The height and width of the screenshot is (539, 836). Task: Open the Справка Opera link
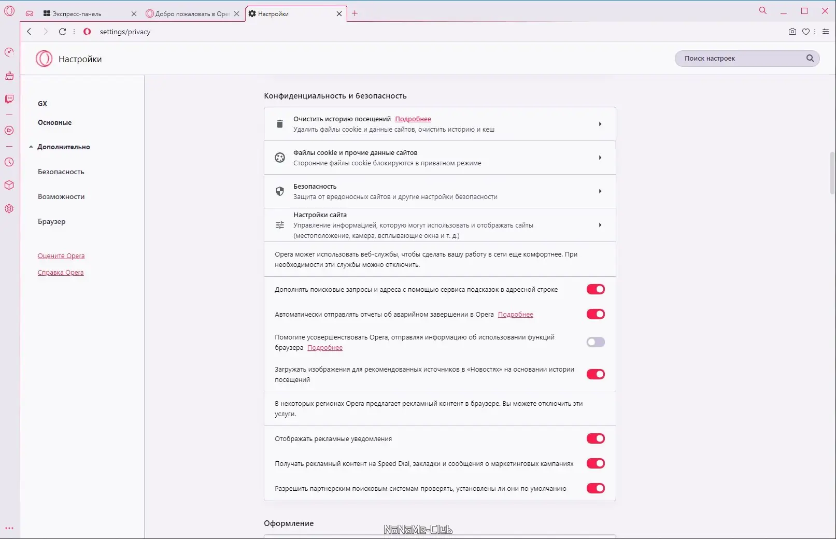[x=61, y=272]
